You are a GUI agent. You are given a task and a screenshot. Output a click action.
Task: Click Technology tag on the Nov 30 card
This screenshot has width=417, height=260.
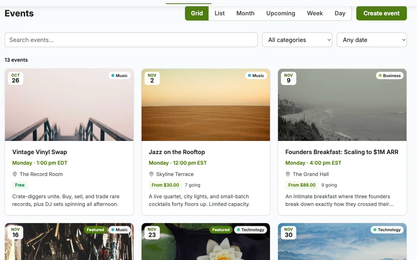(387, 230)
